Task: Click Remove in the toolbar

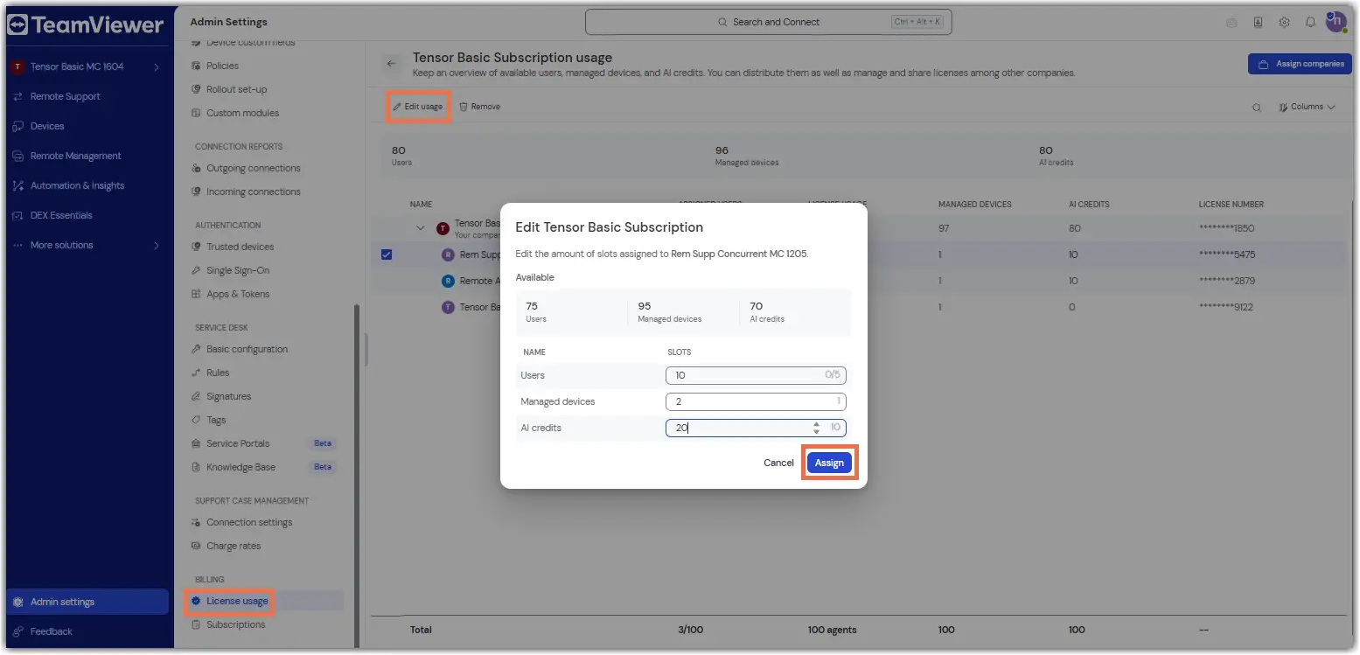Action: pos(480,107)
